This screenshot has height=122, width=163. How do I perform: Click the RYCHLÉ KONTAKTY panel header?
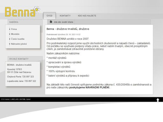coord(25,59)
